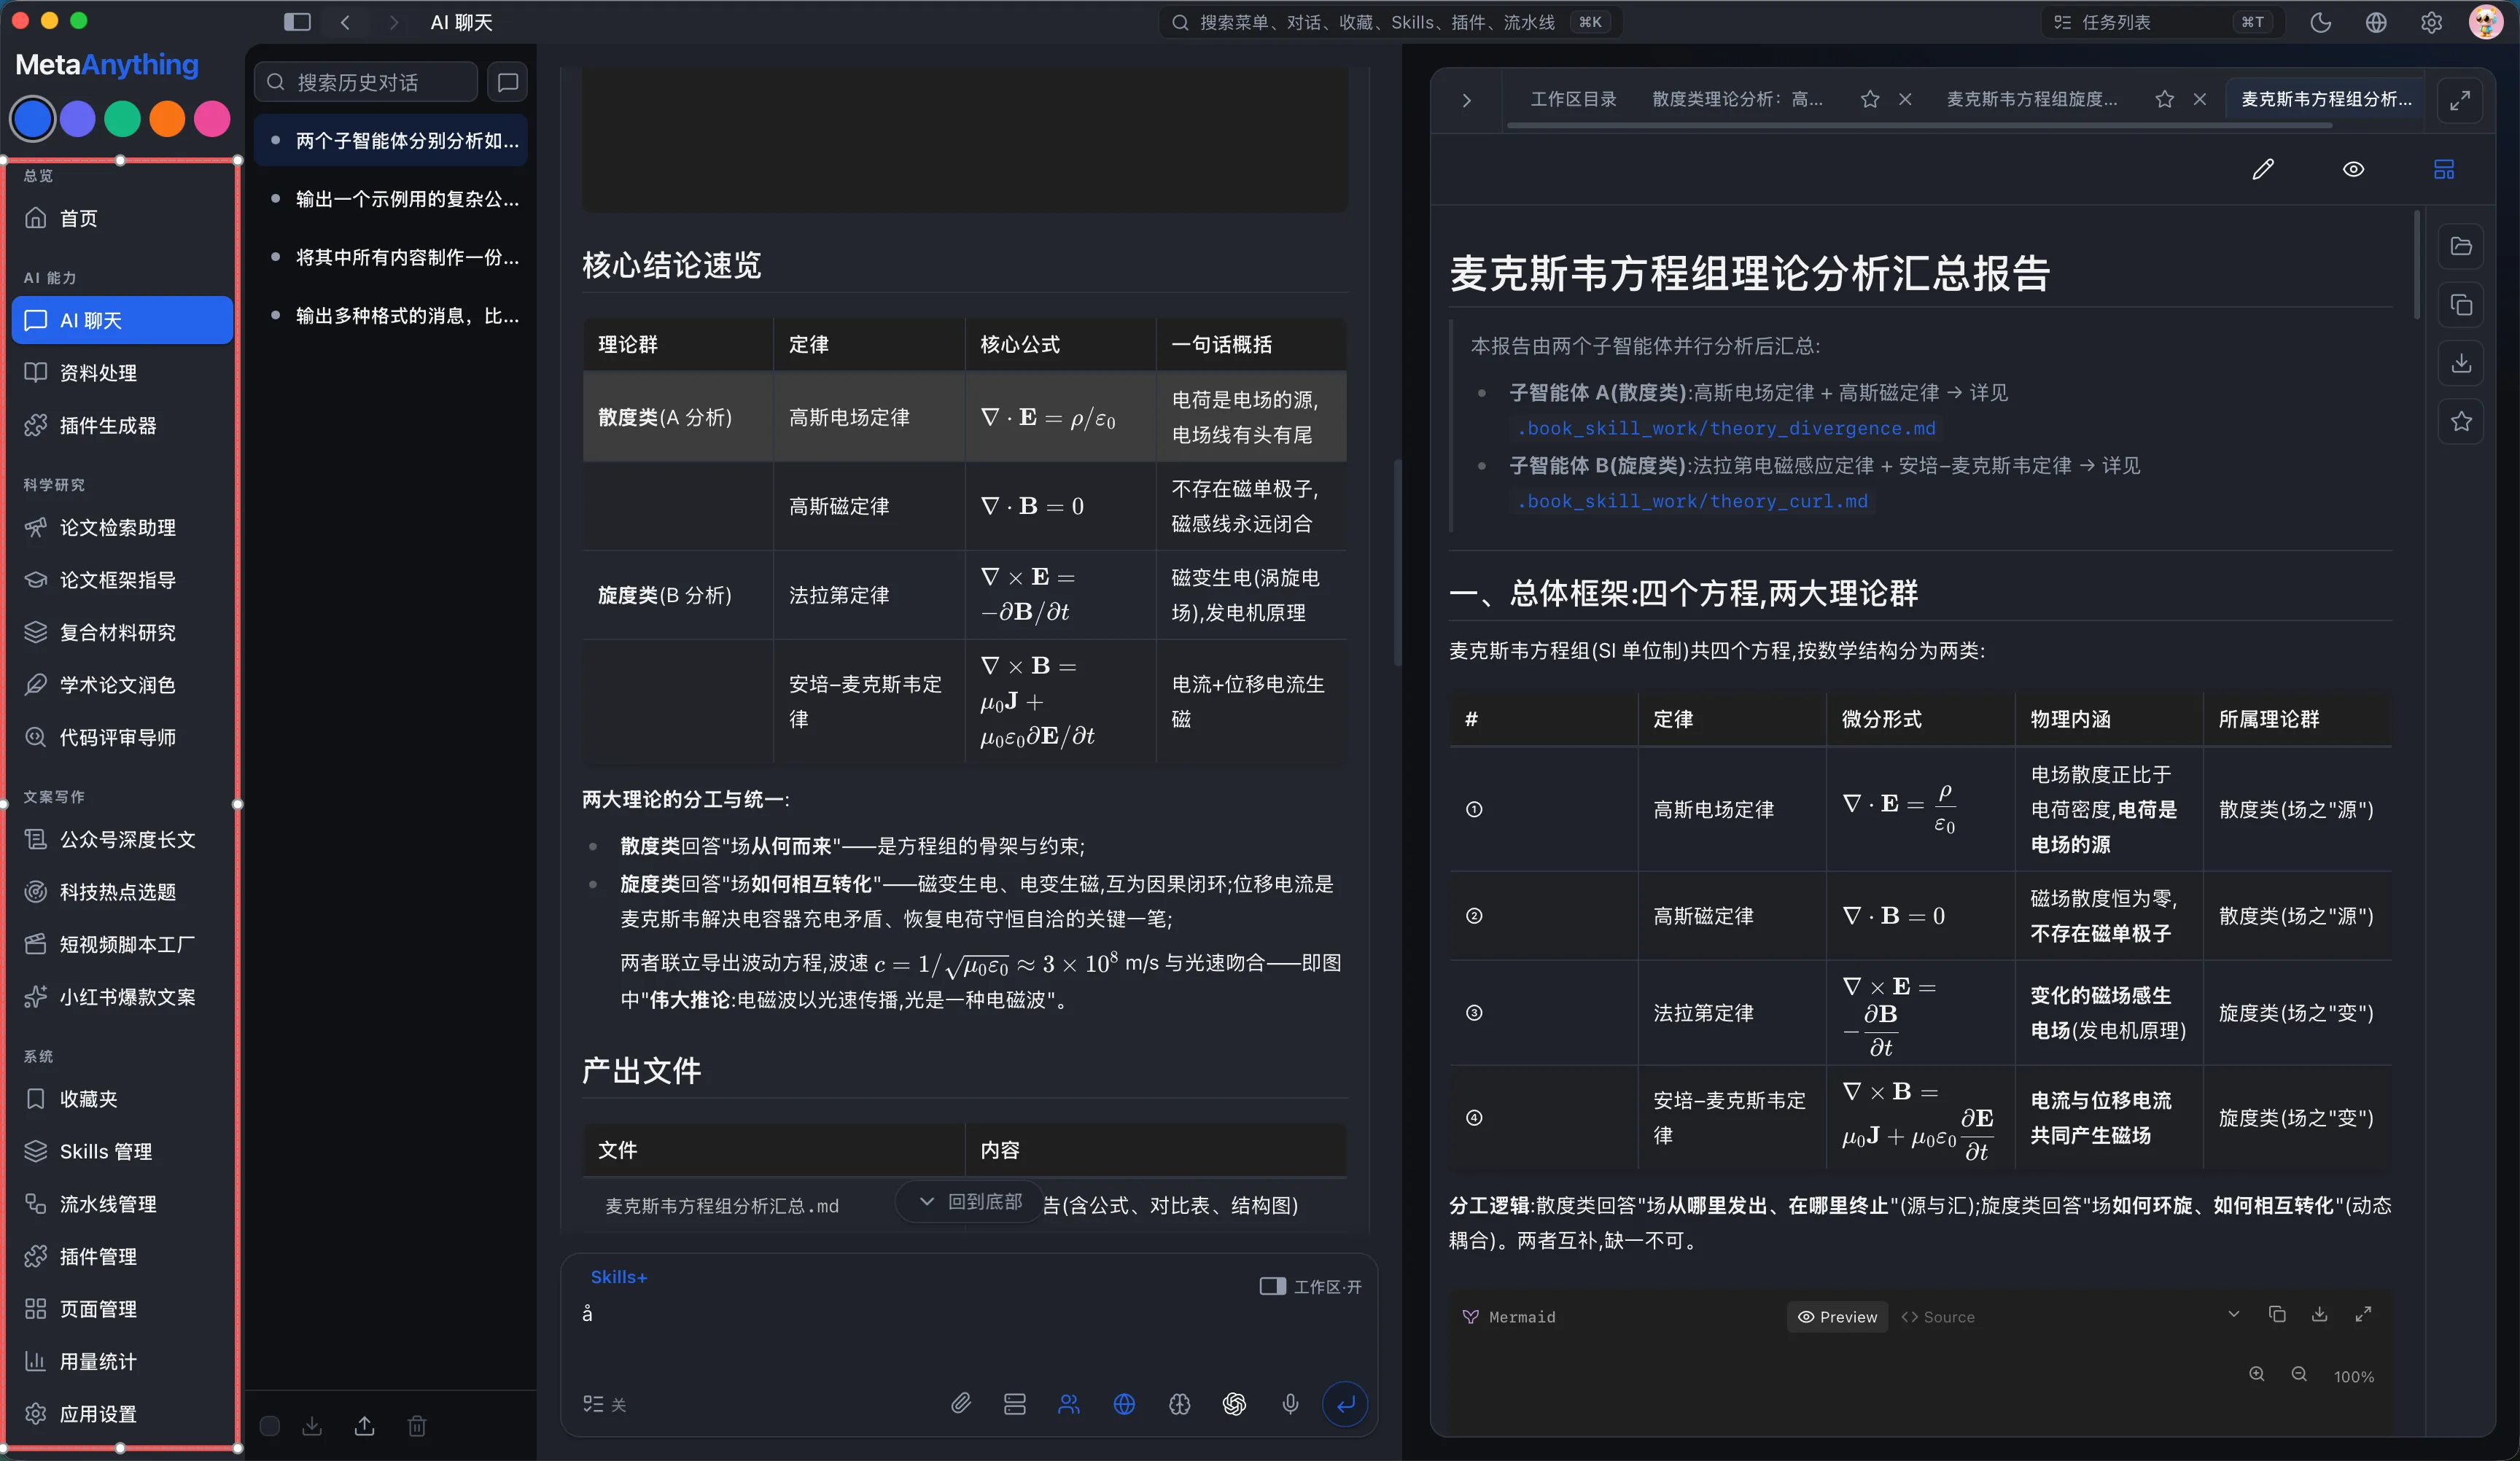Click inside the chat message input box
The image size is (2520, 1461).
(968, 1330)
